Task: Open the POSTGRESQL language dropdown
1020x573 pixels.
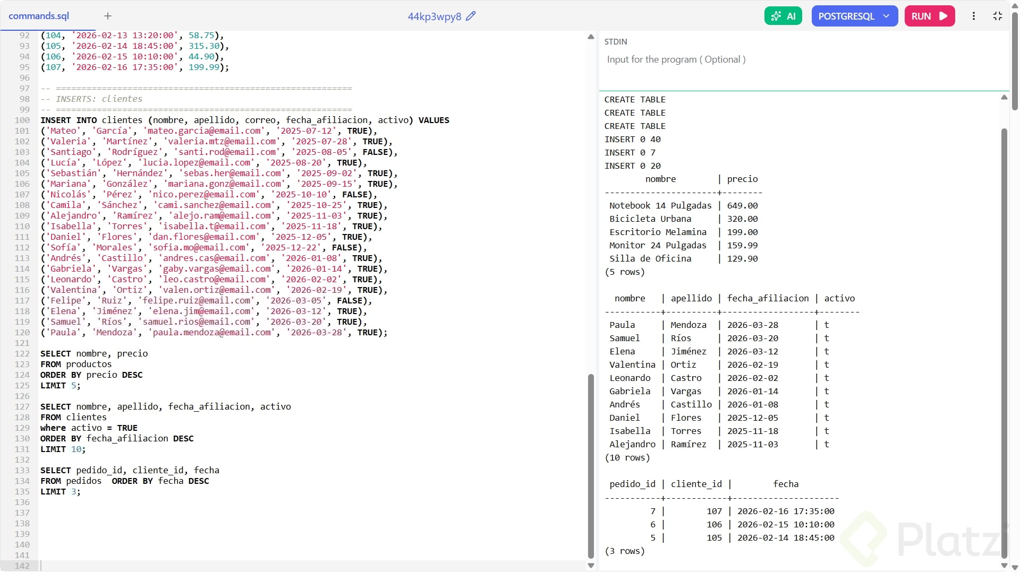Action: click(854, 16)
